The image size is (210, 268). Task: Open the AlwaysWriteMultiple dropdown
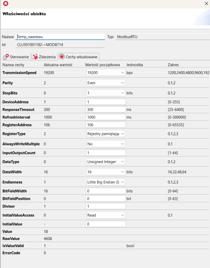pos(106,144)
